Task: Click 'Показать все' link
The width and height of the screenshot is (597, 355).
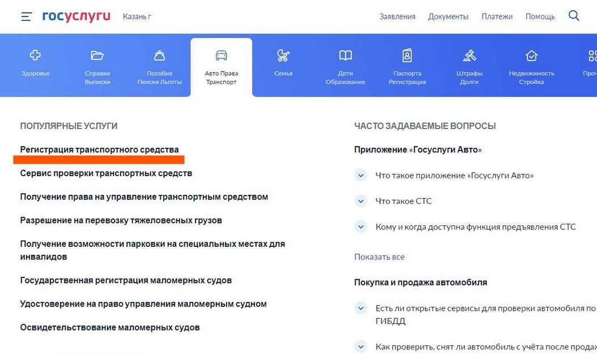Action: click(x=379, y=256)
